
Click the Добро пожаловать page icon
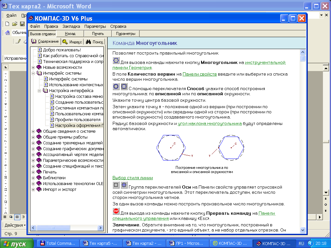click(40, 50)
